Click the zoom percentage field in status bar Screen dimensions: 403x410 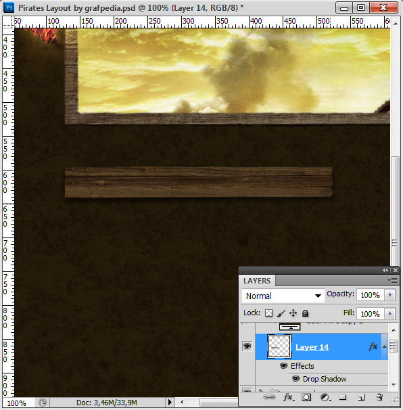click(x=18, y=403)
